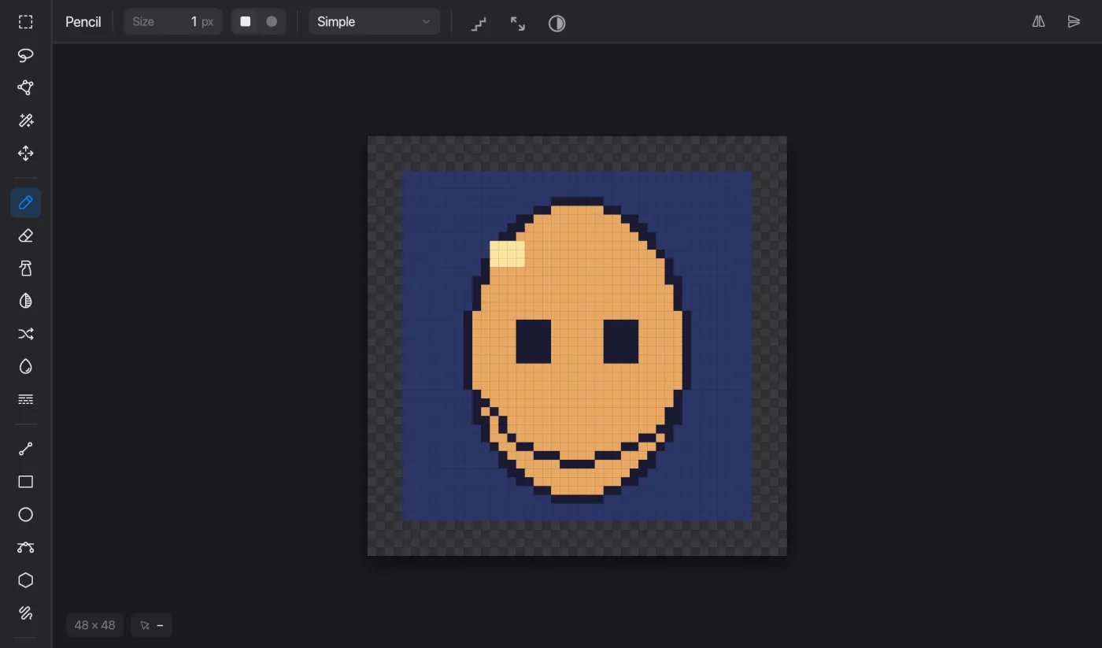Activate the crossed-arrows shuffle tool

26,334
